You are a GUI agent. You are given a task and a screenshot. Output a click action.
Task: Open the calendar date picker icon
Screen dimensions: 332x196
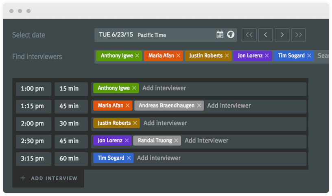pos(220,35)
